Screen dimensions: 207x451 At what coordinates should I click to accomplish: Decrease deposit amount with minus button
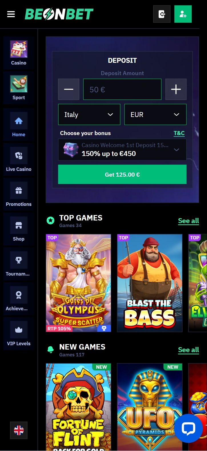(69, 89)
